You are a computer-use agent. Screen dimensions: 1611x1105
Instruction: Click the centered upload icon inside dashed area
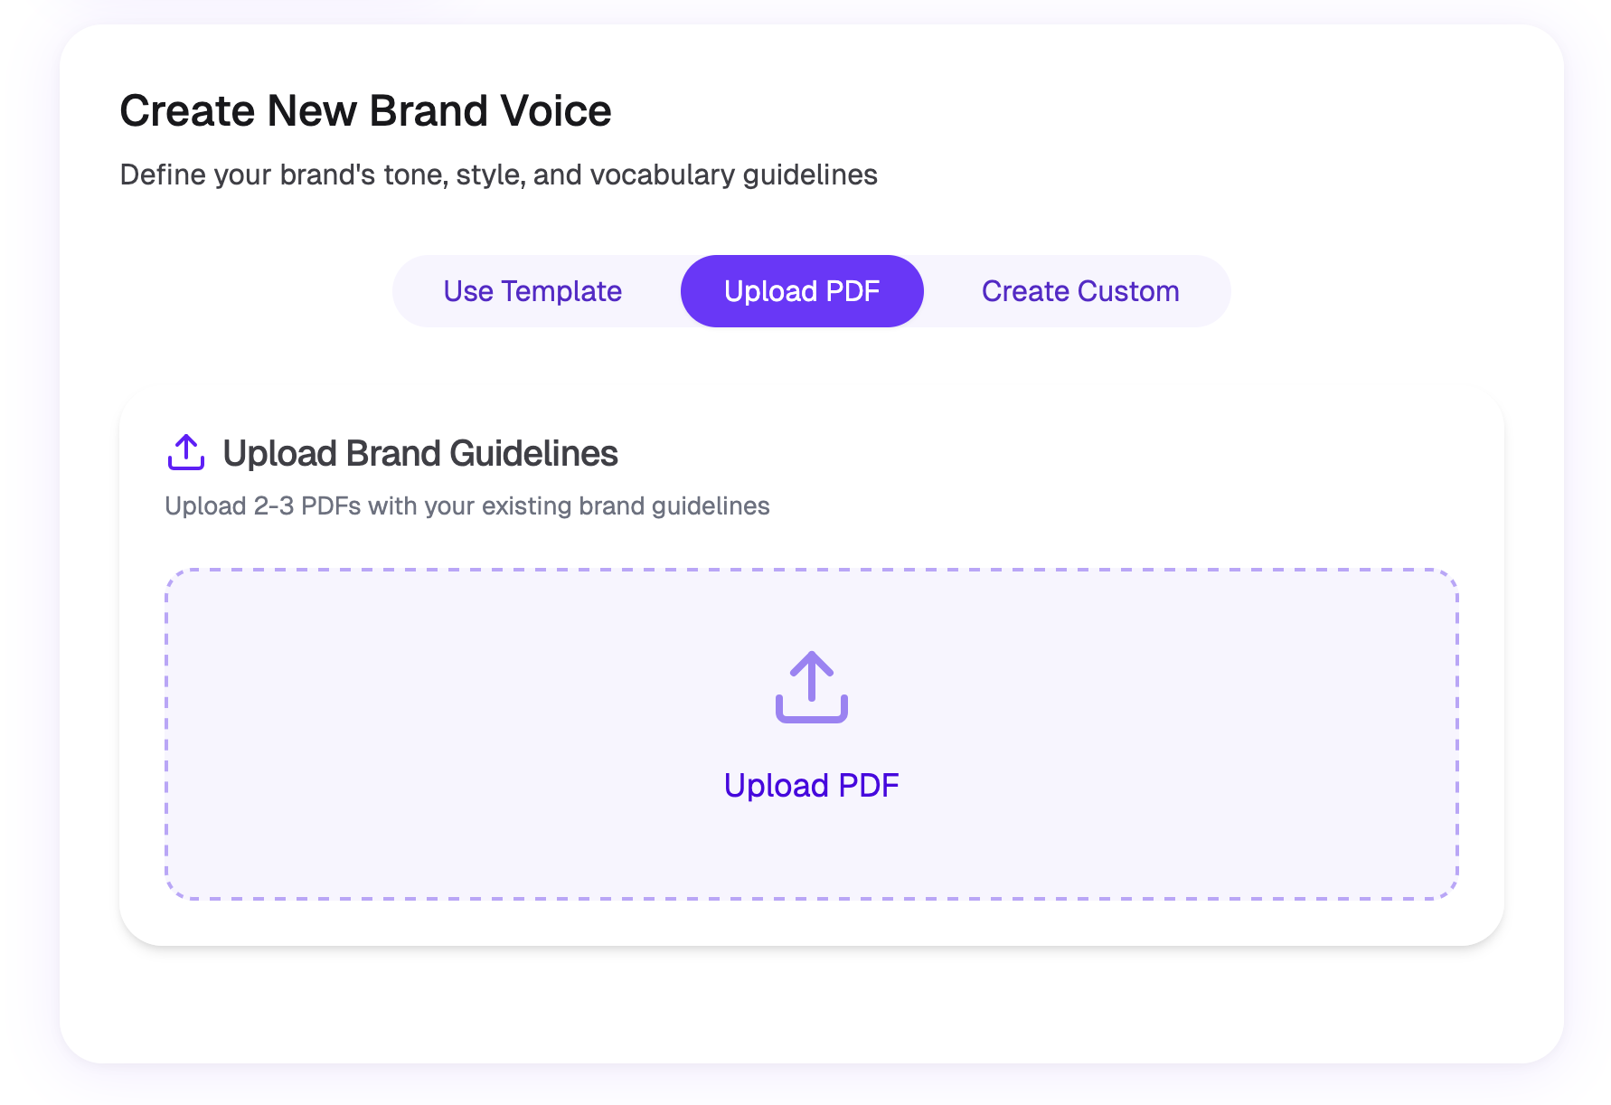coord(811,689)
